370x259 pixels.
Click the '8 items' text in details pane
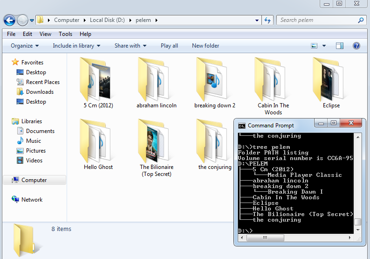point(62,229)
